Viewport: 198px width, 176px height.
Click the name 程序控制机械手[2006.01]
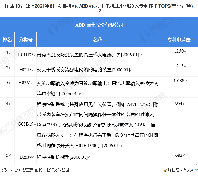pyautogui.click(x=62, y=157)
